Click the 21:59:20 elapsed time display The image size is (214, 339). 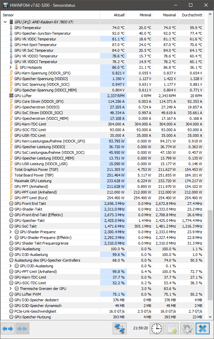coord(140,328)
